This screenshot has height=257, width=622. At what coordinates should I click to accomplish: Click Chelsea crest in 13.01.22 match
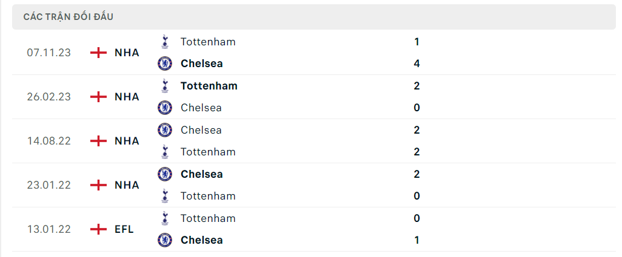164,240
